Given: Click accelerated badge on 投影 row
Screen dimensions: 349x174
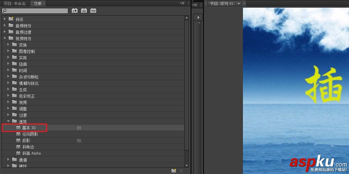Looking at the screenshot, I should [79, 141].
